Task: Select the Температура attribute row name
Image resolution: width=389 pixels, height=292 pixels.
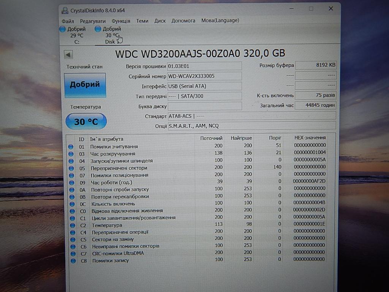Action: click(x=107, y=225)
